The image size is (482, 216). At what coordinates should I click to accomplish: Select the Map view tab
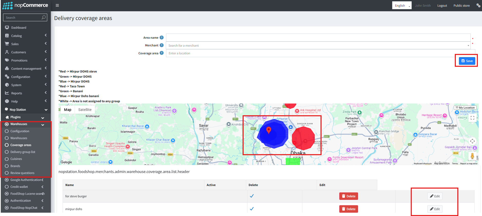coord(68,110)
